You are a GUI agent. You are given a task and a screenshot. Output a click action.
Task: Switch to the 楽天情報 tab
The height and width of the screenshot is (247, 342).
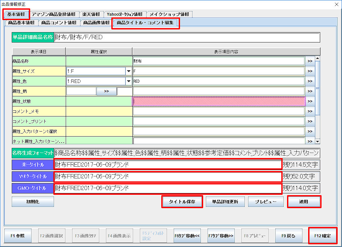[x=91, y=14]
